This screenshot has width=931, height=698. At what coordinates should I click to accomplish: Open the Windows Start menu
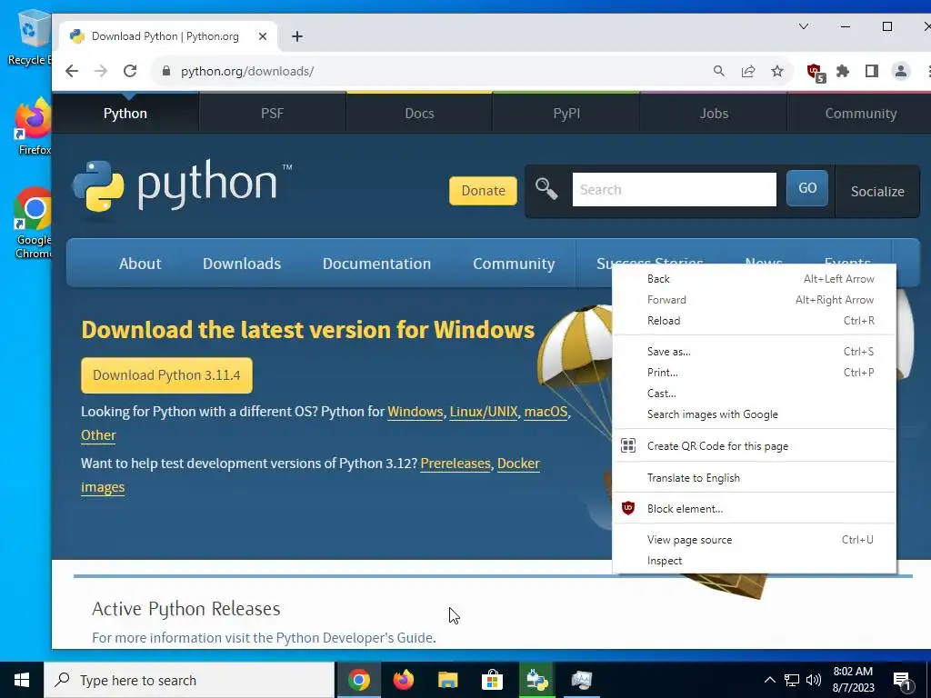click(22, 680)
